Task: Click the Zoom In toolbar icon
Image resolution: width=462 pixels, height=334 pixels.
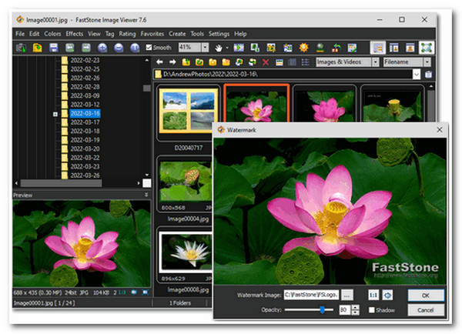Action: pos(102,48)
